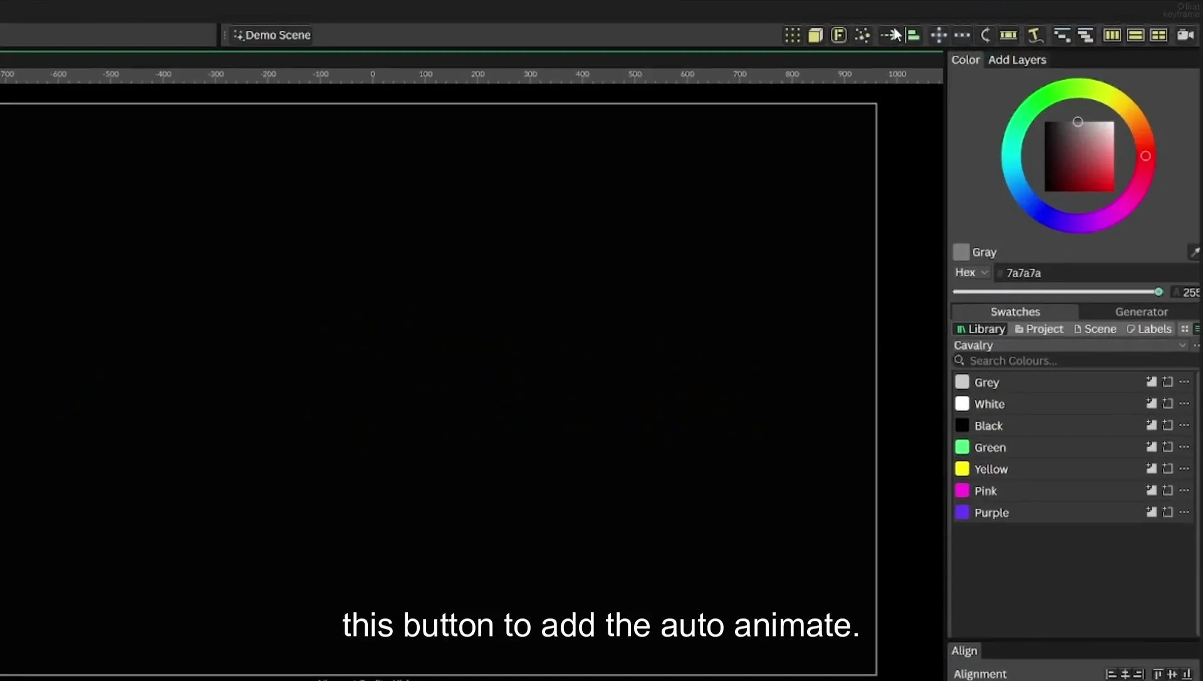
Task: Select the White swatch row
Action: click(1071, 404)
